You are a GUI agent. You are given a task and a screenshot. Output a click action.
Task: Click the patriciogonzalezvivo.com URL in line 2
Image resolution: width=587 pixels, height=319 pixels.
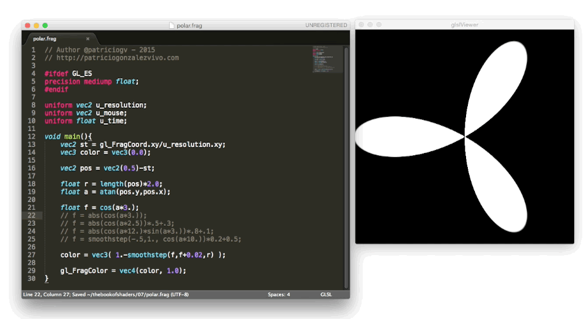(x=116, y=58)
